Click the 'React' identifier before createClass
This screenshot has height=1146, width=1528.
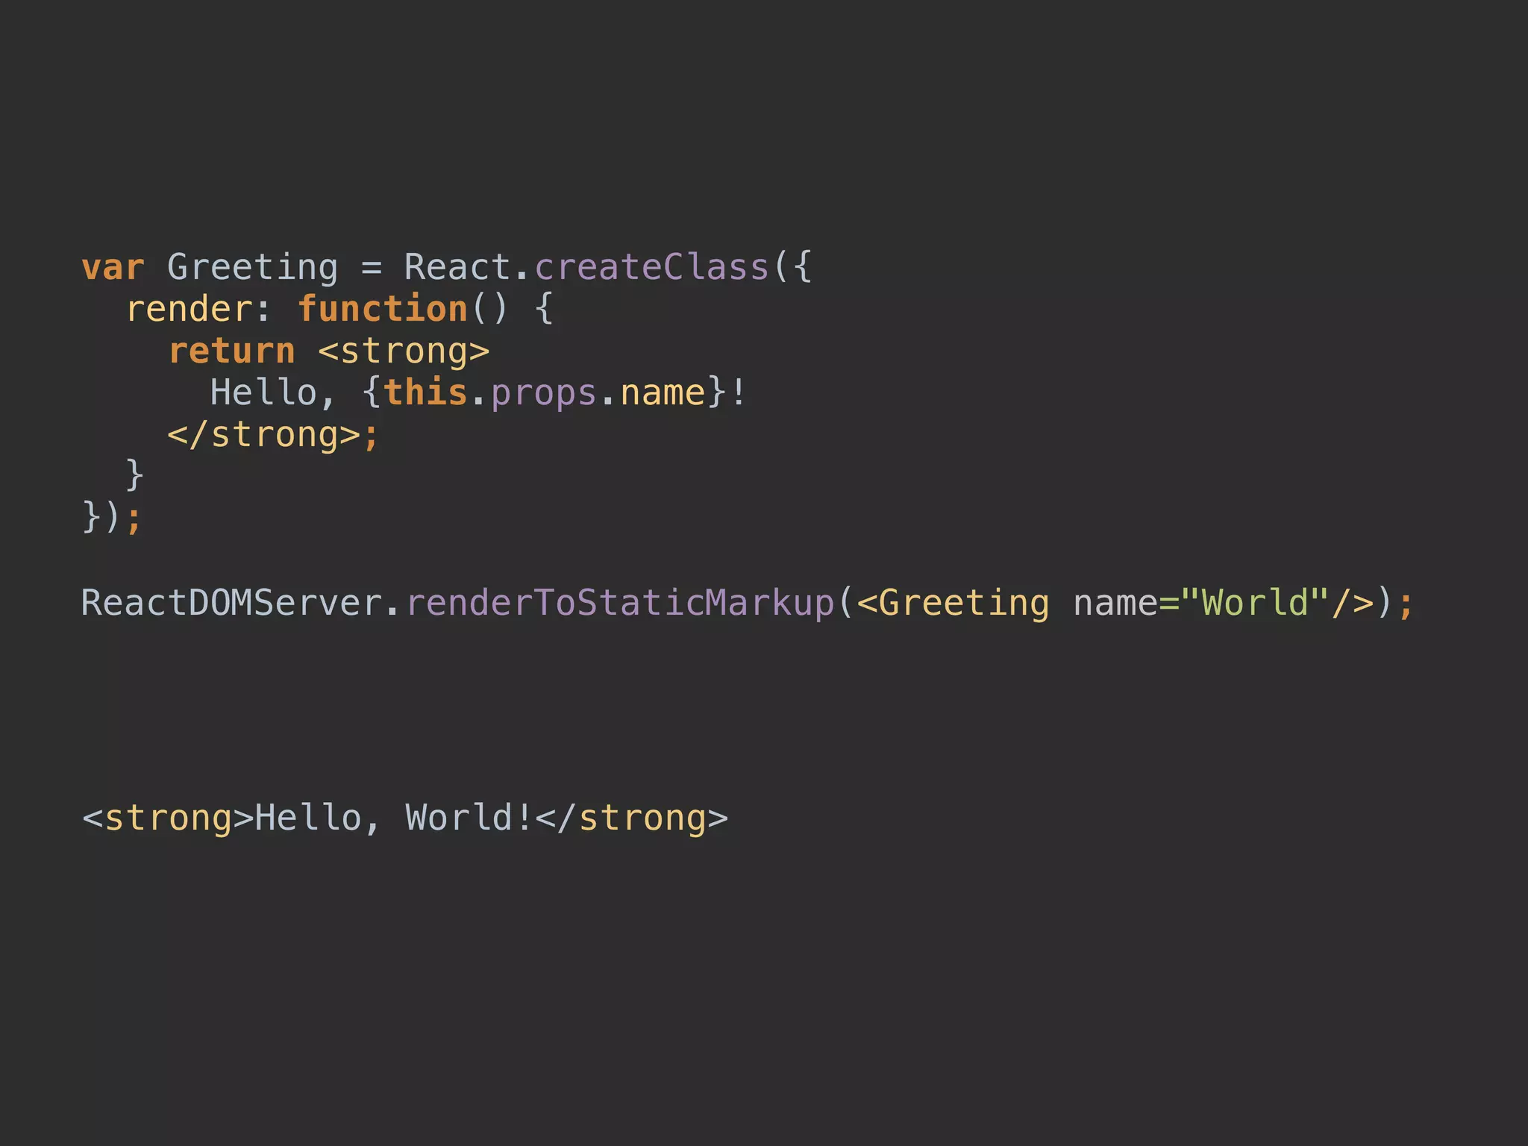[x=457, y=267]
